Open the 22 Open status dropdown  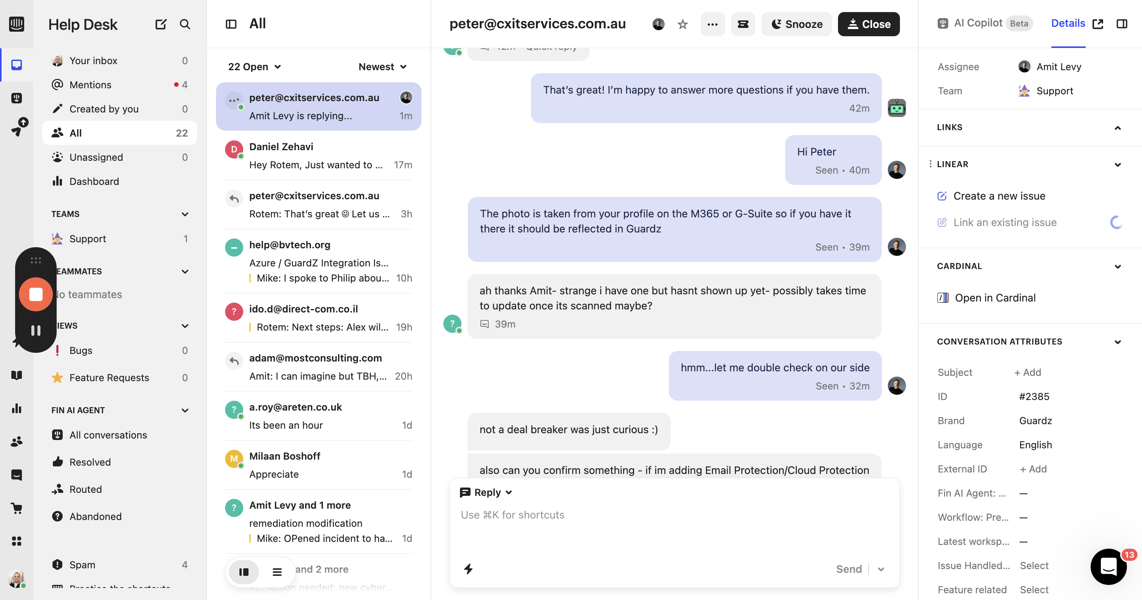[255, 66]
